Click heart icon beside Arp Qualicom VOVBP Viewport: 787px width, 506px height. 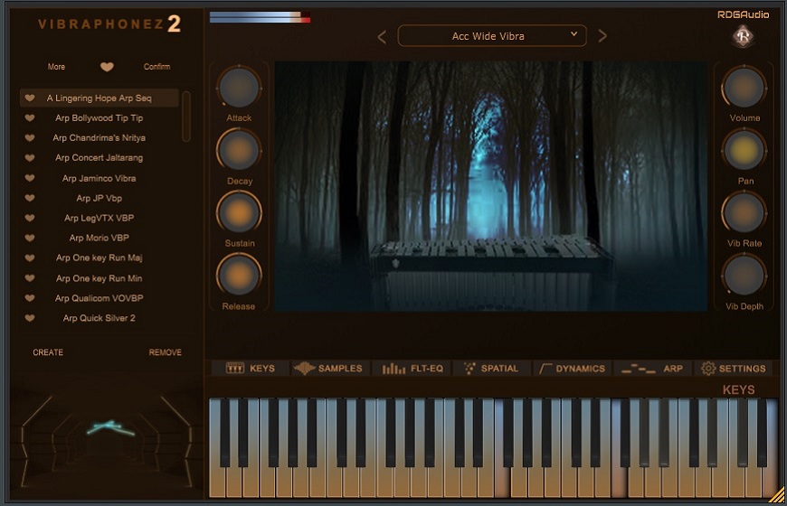[30, 298]
